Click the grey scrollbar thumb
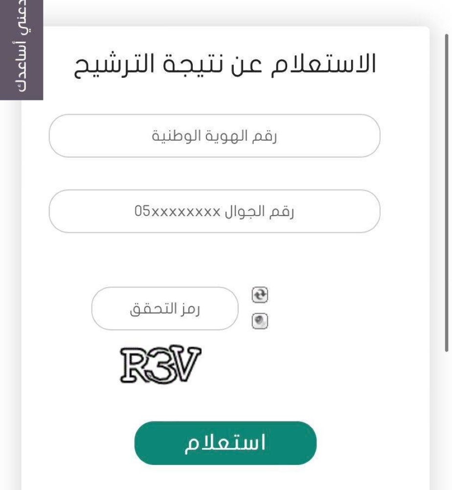Viewport: 452px width, 490px height. [446, 191]
